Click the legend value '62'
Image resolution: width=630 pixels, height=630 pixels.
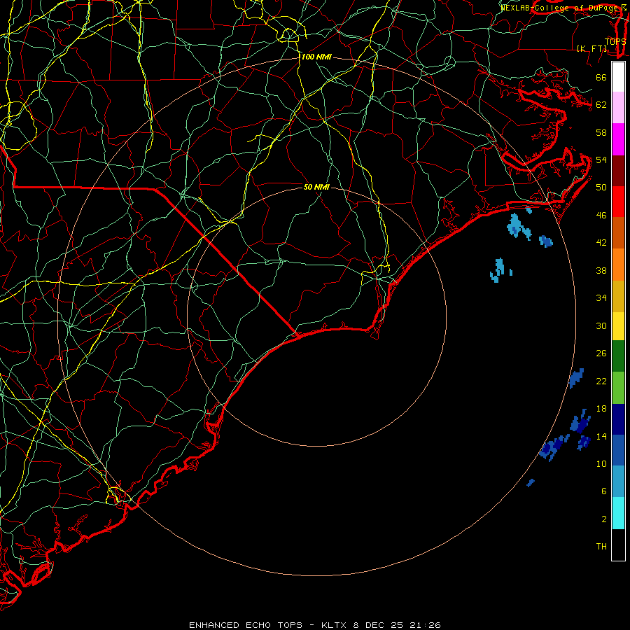click(x=601, y=105)
